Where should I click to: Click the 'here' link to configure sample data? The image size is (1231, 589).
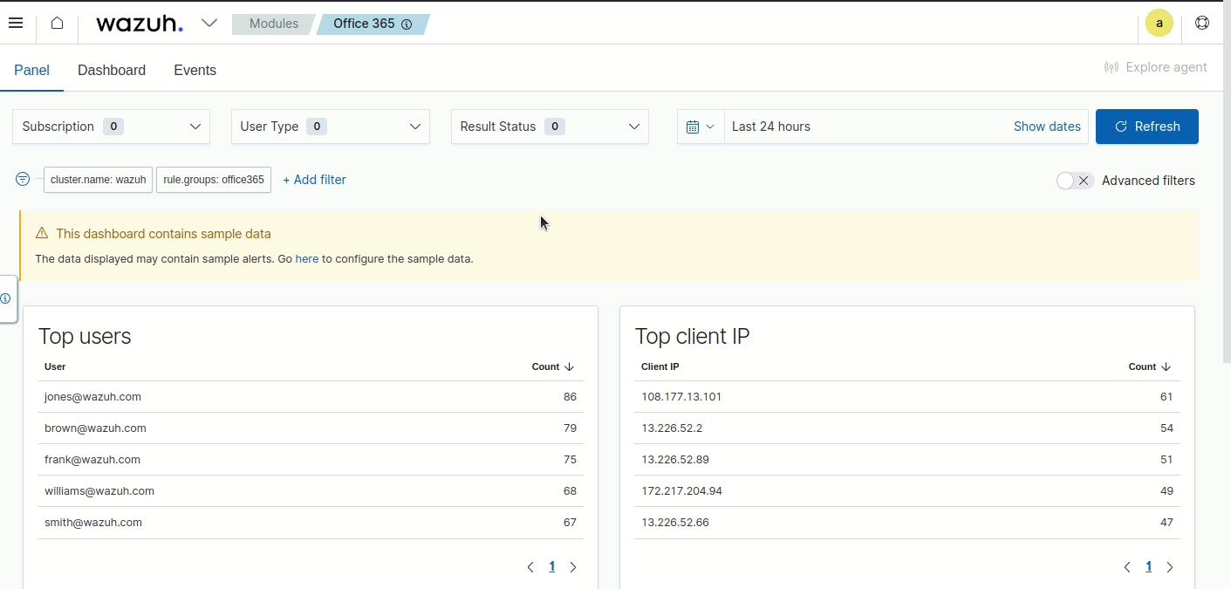[307, 258]
